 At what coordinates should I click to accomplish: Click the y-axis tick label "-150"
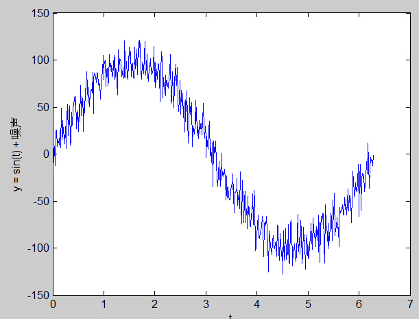coord(38,295)
